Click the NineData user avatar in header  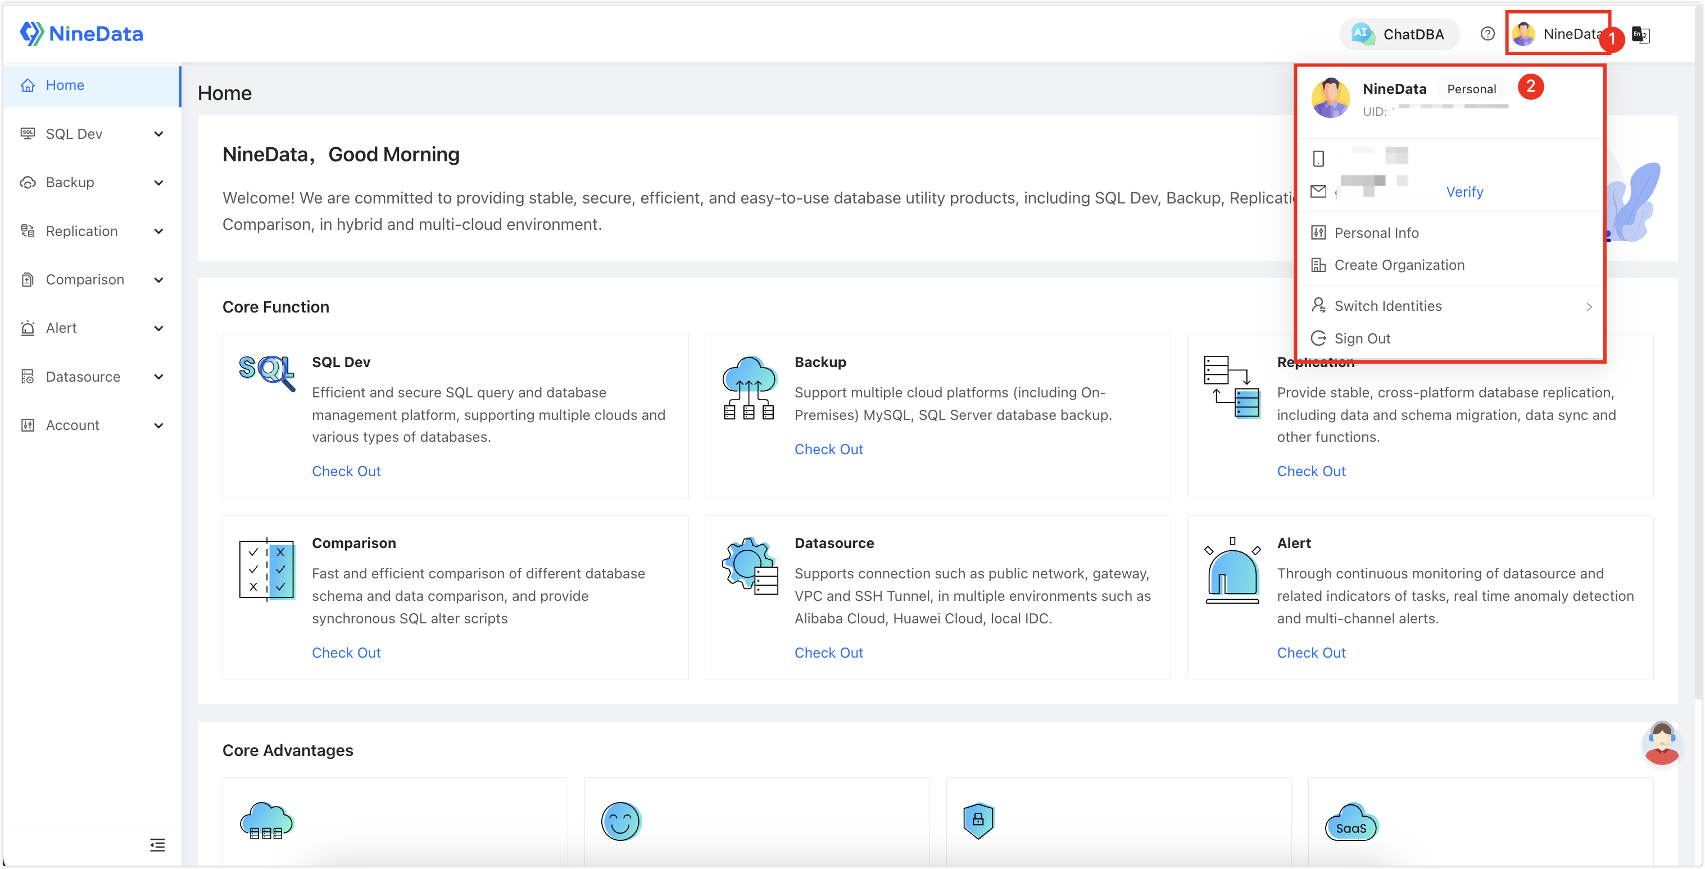(1523, 34)
